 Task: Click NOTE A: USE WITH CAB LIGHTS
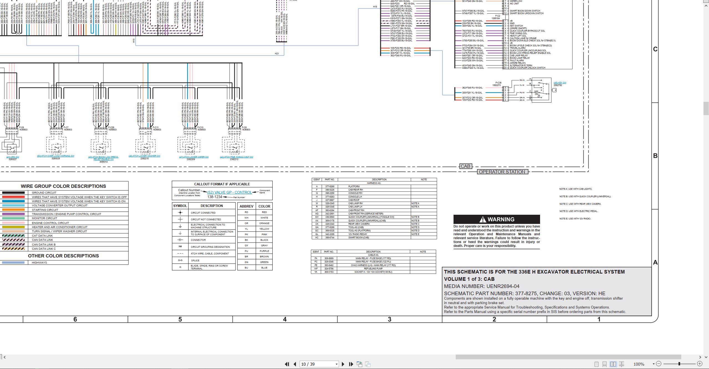tap(576, 189)
